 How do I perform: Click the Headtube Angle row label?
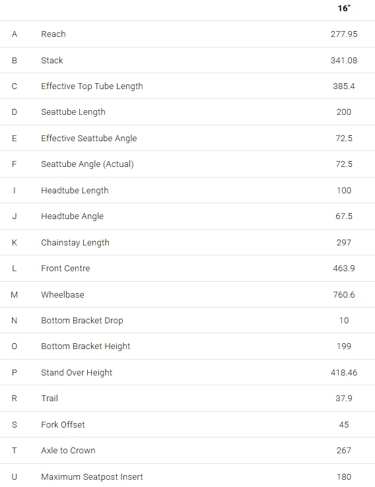click(73, 216)
